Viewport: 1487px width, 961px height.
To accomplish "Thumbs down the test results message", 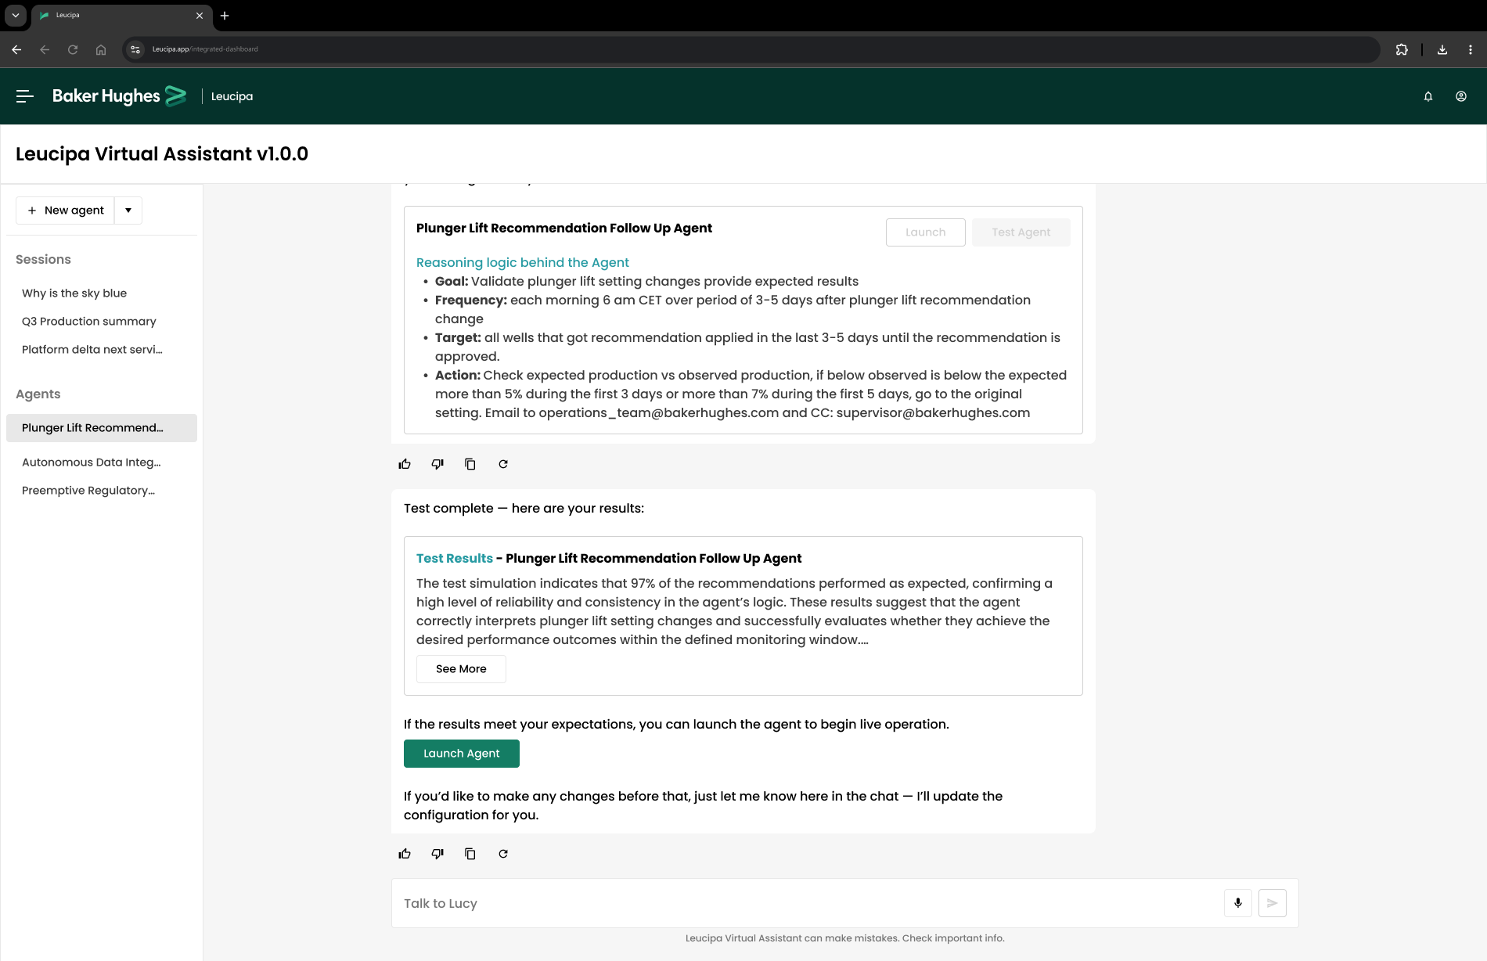I will (437, 854).
